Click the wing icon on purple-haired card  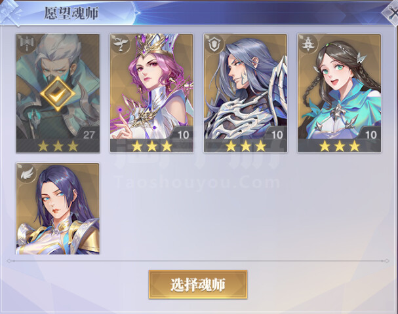coord(27,173)
